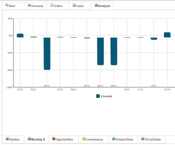
Task: Open the Tasks tab
Action: (80, 6)
